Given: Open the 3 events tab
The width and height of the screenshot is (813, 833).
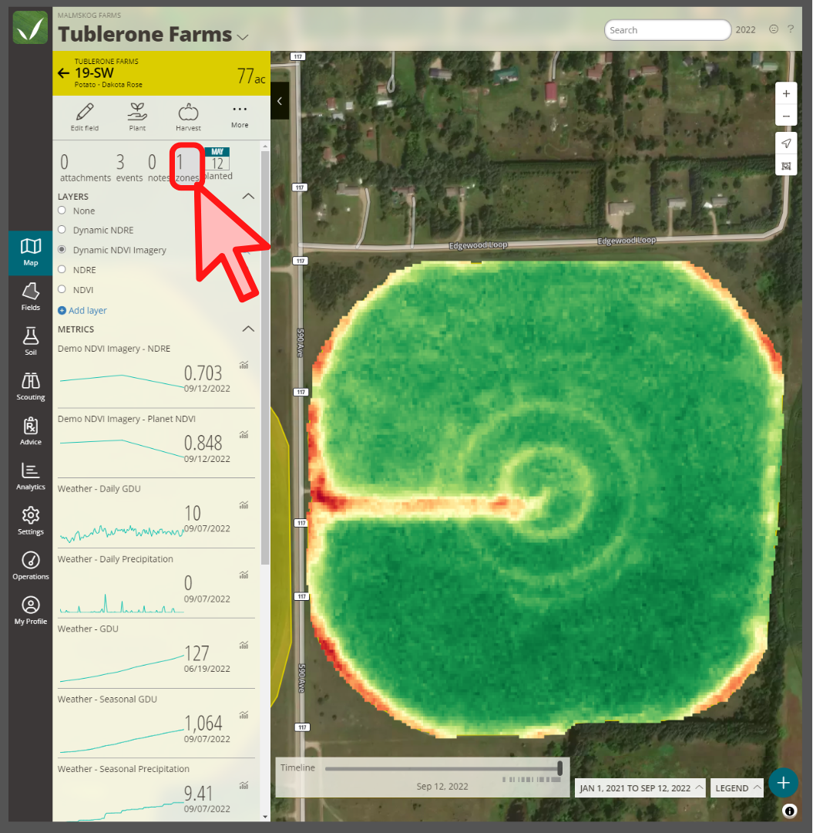Looking at the screenshot, I should tap(129, 167).
